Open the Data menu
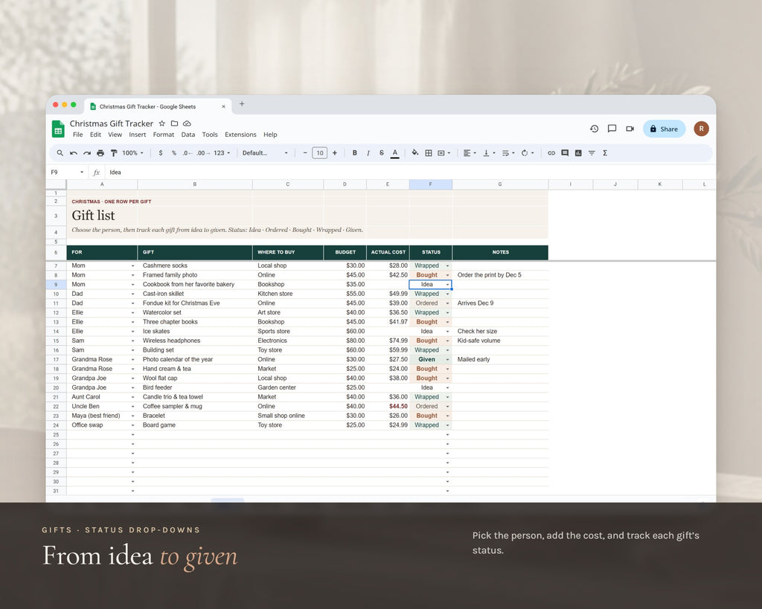 coord(188,135)
